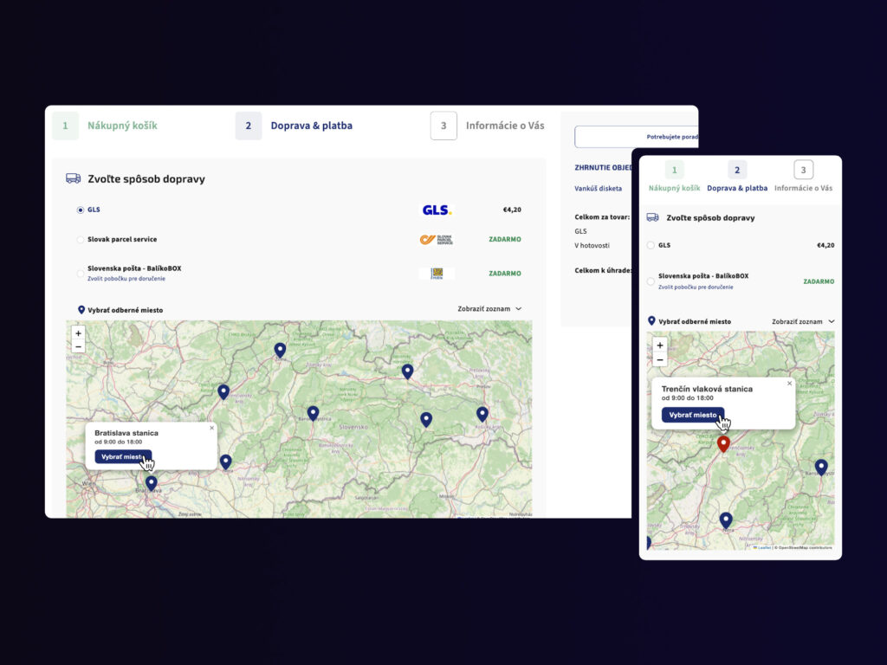Click the Slovak parcel service logo
Image resolution: width=887 pixels, height=665 pixels.
[437, 240]
